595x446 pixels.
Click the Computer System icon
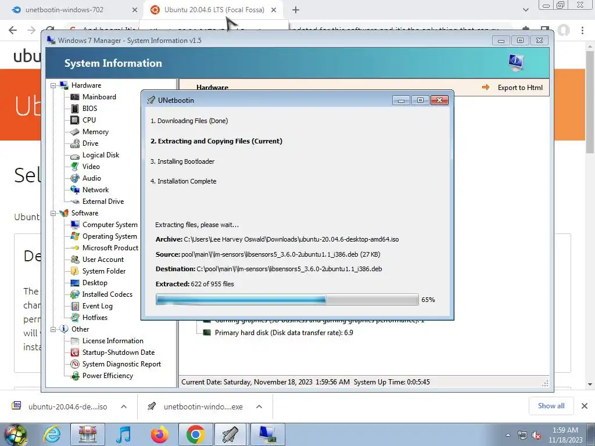point(75,225)
